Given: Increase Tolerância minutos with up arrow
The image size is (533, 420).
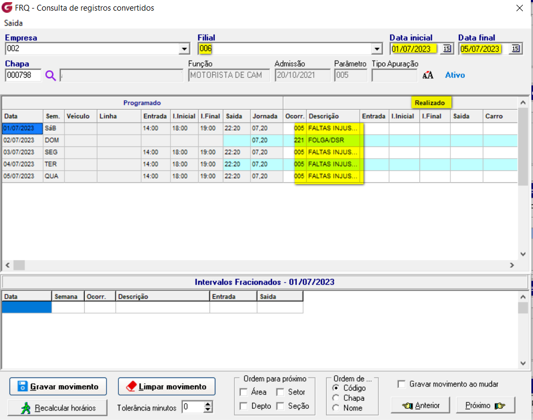Looking at the screenshot, I should pyautogui.click(x=208, y=404).
